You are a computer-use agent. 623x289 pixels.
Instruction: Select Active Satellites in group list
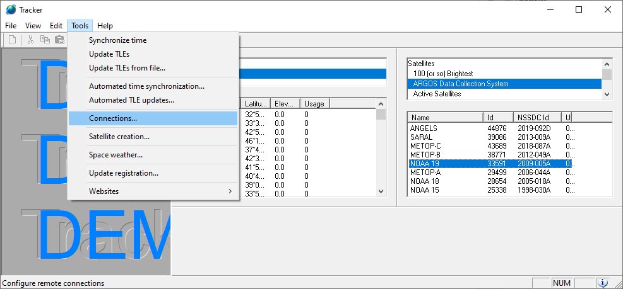[x=437, y=94]
